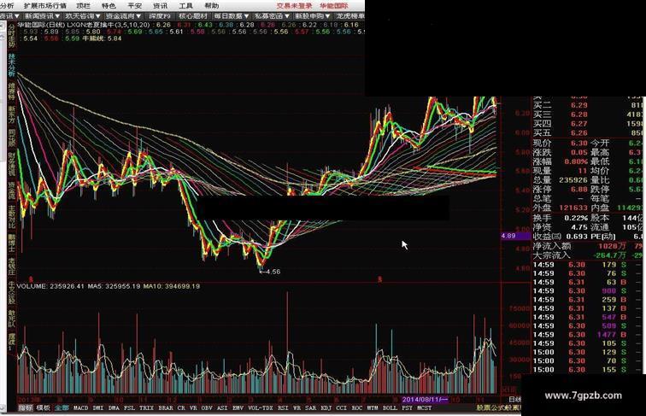
Task: Select the 资金流 sidebar tab
Action: point(12,191)
